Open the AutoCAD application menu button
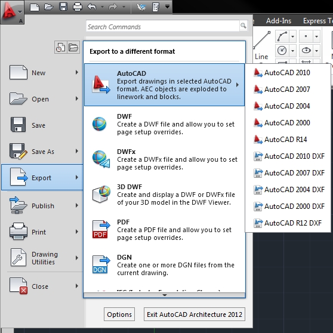This screenshot has height=333, width=333. pyautogui.click(x=12, y=12)
